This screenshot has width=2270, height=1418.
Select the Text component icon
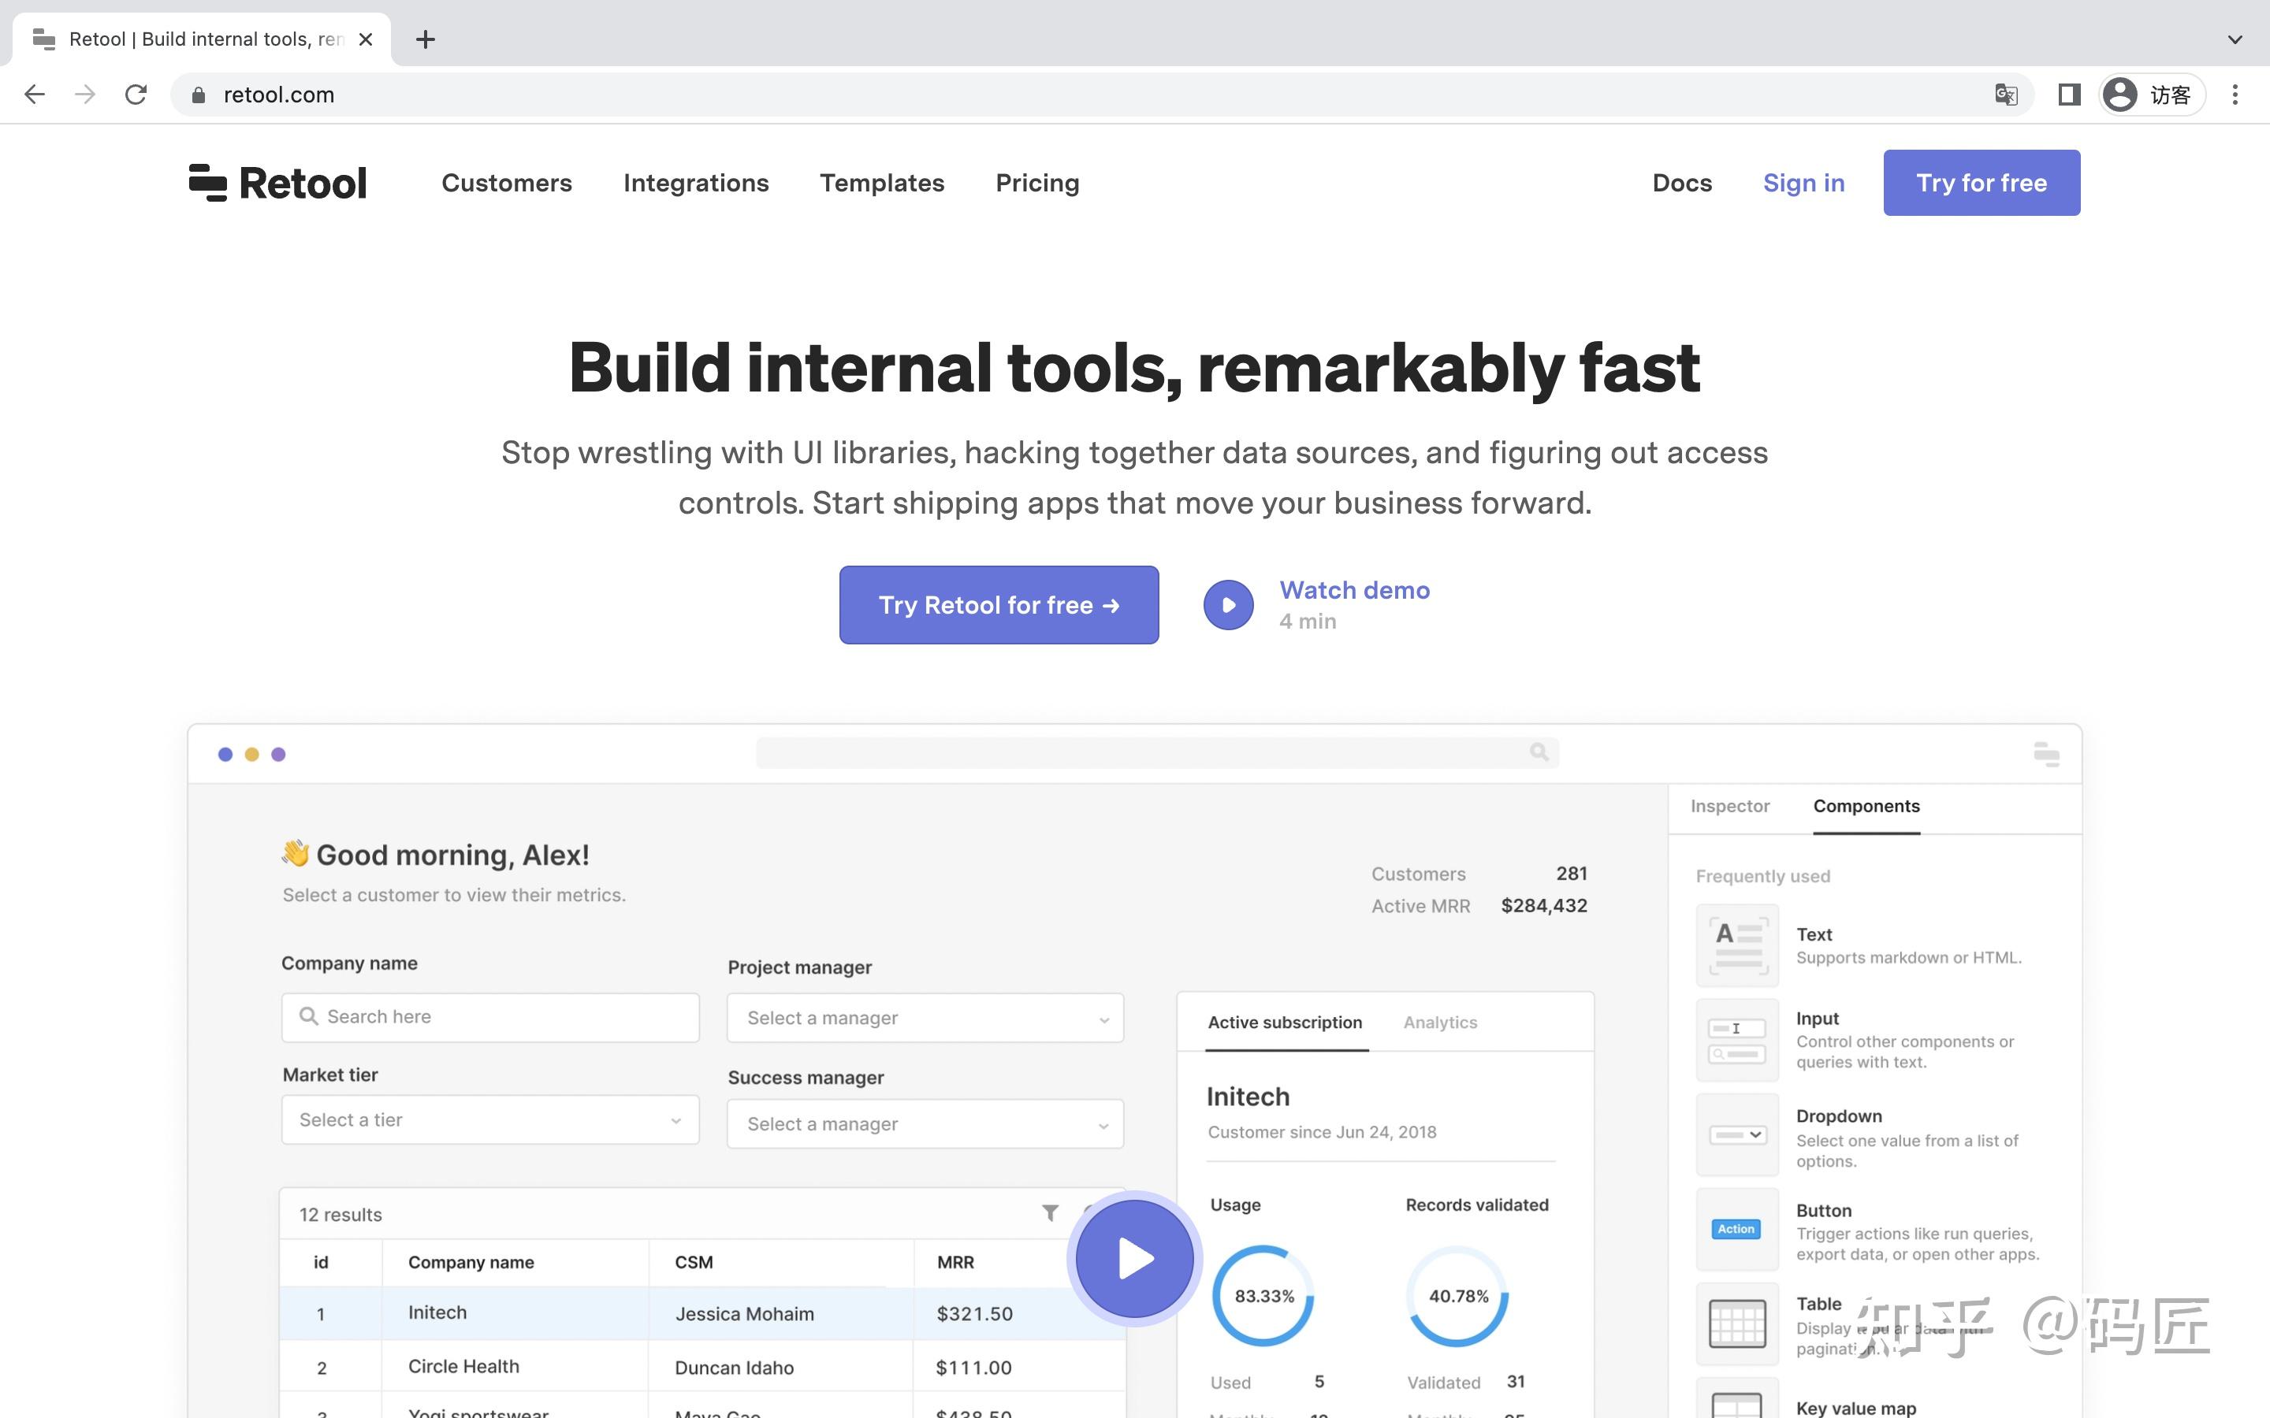[1737, 945]
